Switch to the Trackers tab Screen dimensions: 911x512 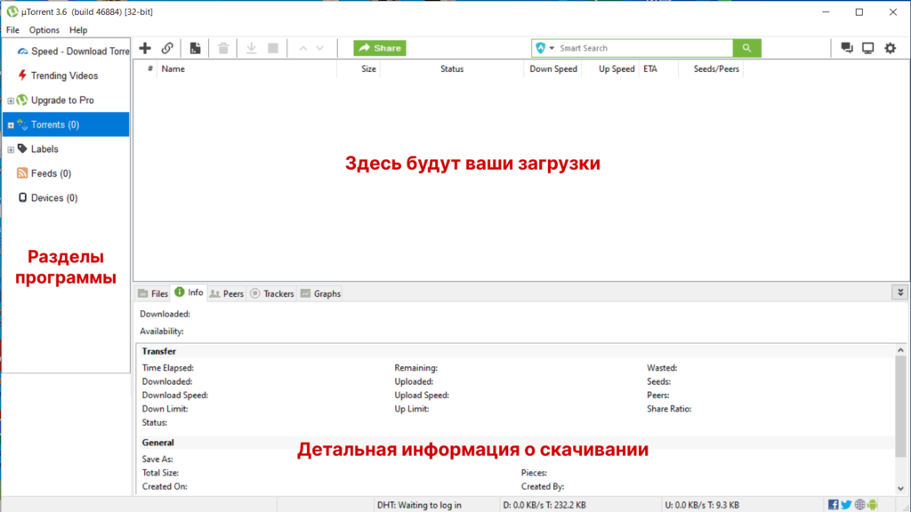point(271,293)
